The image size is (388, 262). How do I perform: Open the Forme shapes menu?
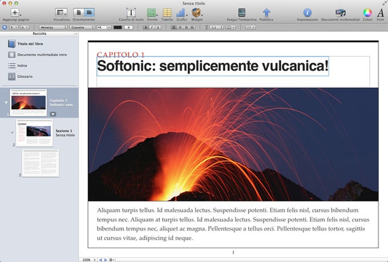tap(151, 13)
